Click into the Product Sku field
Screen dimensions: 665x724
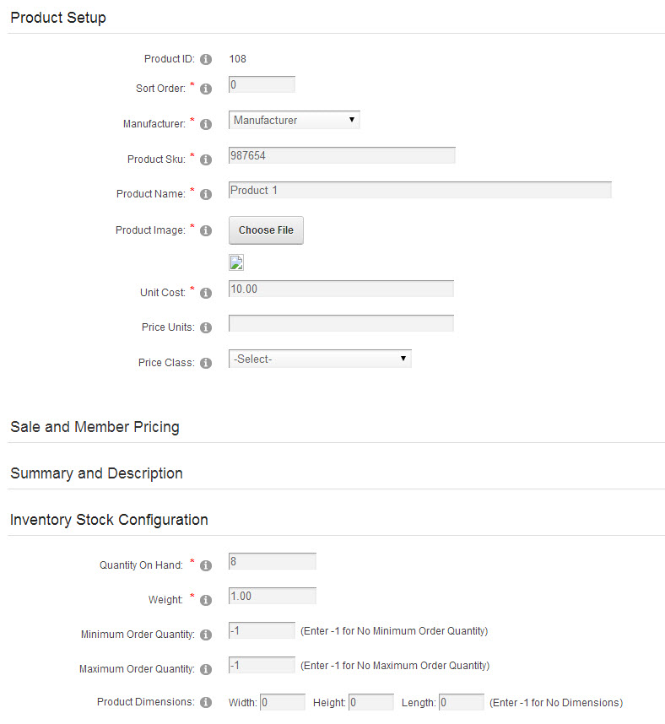tap(342, 155)
